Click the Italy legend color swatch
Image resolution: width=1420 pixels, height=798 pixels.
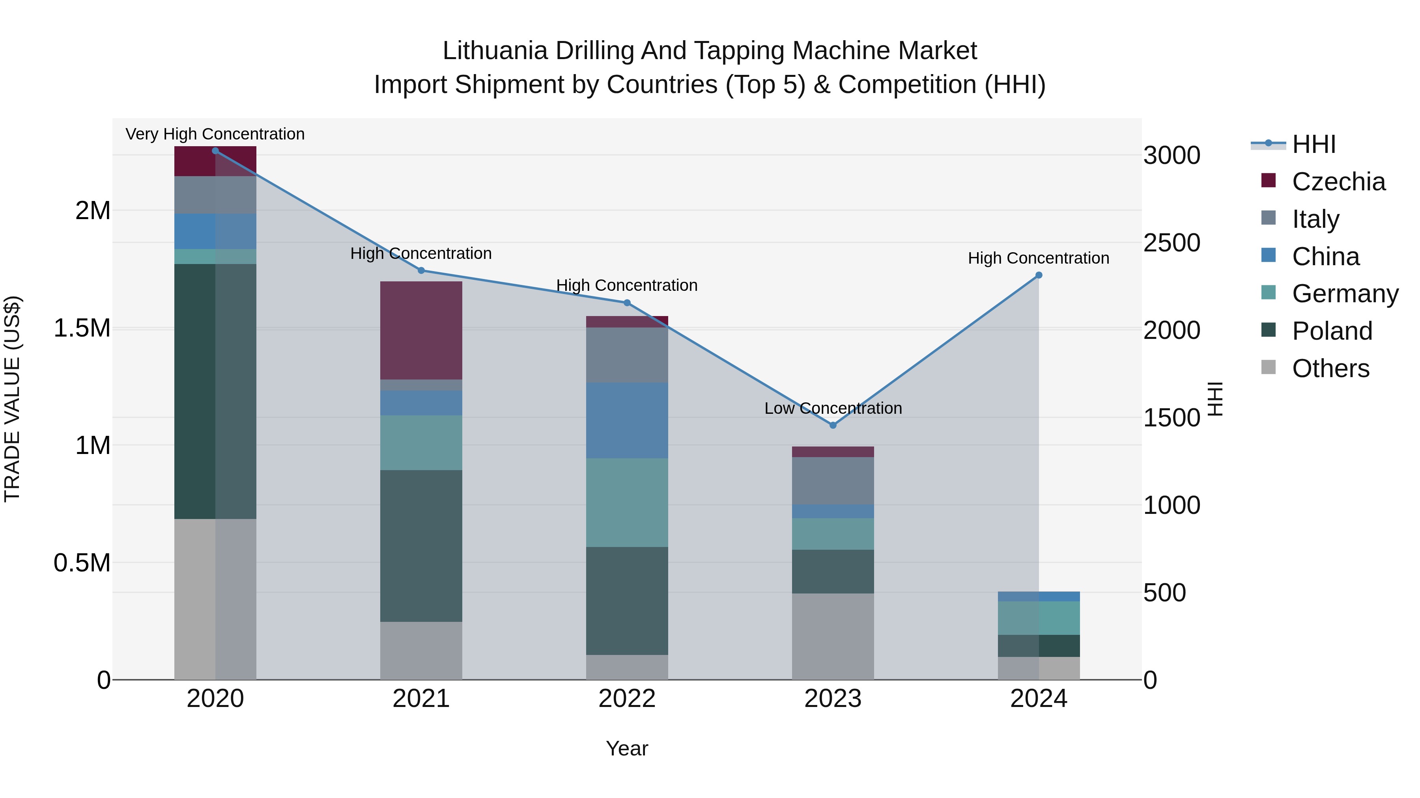pyautogui.click(x=1269, y=218)
